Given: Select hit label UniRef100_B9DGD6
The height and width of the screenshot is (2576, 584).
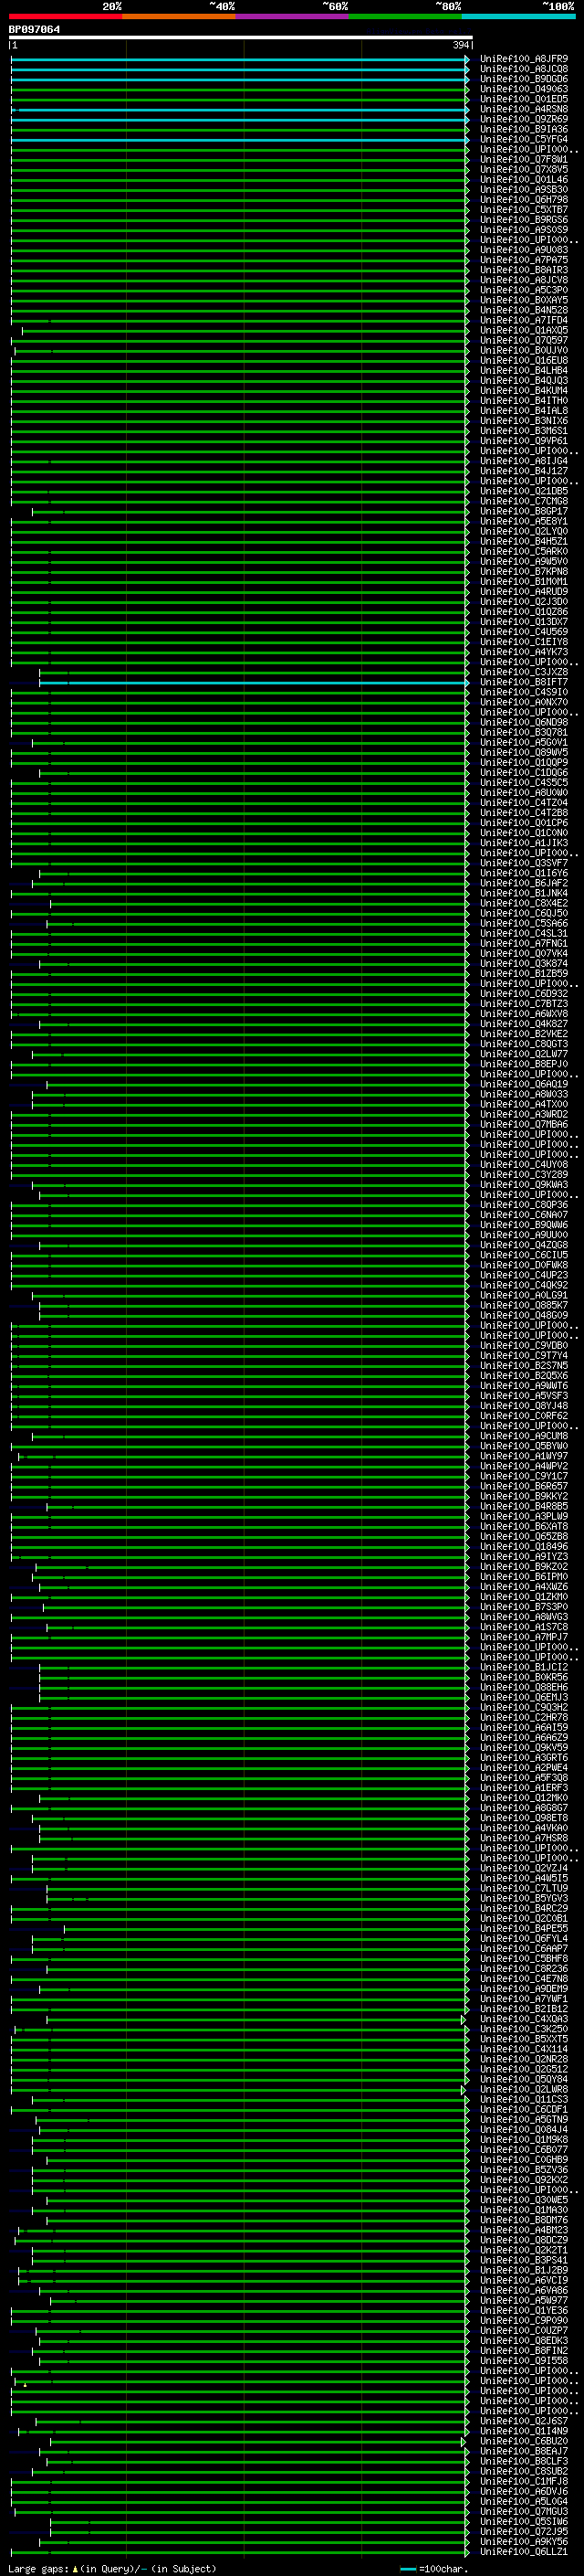Looking at the screenshot, I should coord(523,79).
